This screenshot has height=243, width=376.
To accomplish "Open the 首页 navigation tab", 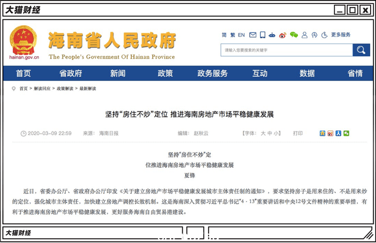I will coord(23,73).
